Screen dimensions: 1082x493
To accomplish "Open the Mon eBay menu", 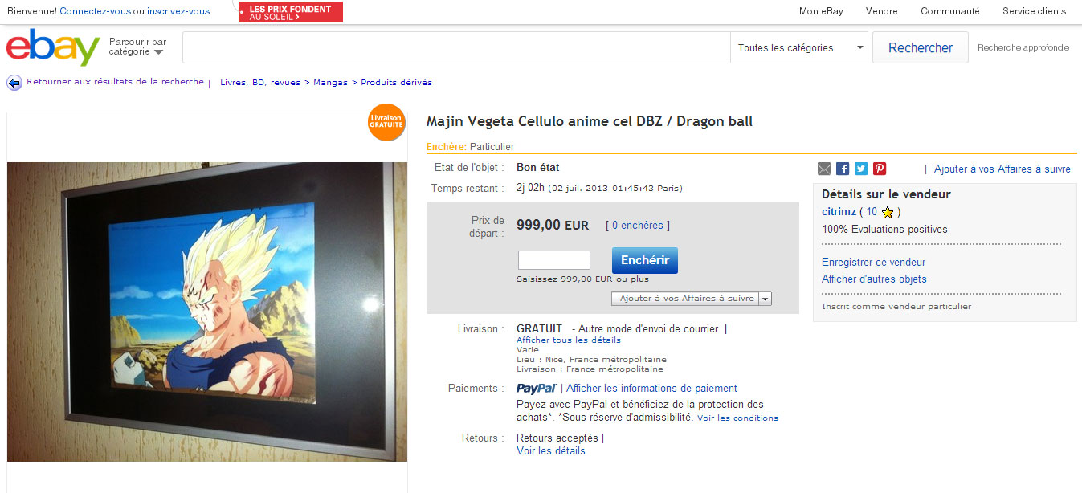I will 821,11.
